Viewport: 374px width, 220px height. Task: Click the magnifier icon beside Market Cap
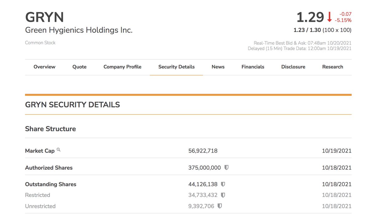tap(59, 150)
